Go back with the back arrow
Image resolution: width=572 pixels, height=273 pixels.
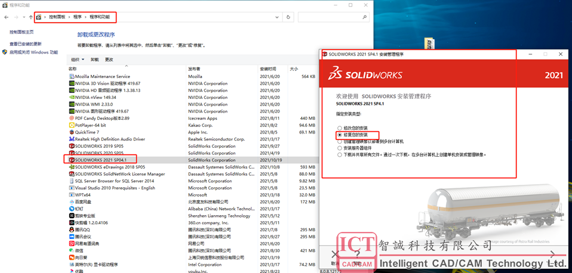coord(7,17)
